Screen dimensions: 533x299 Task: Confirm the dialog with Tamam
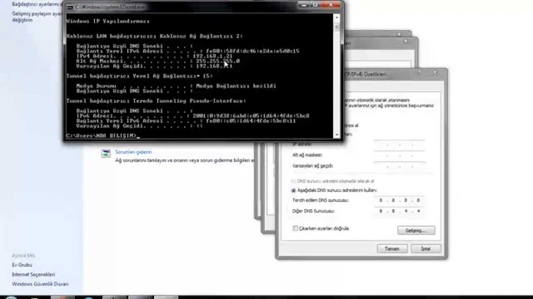392,249
